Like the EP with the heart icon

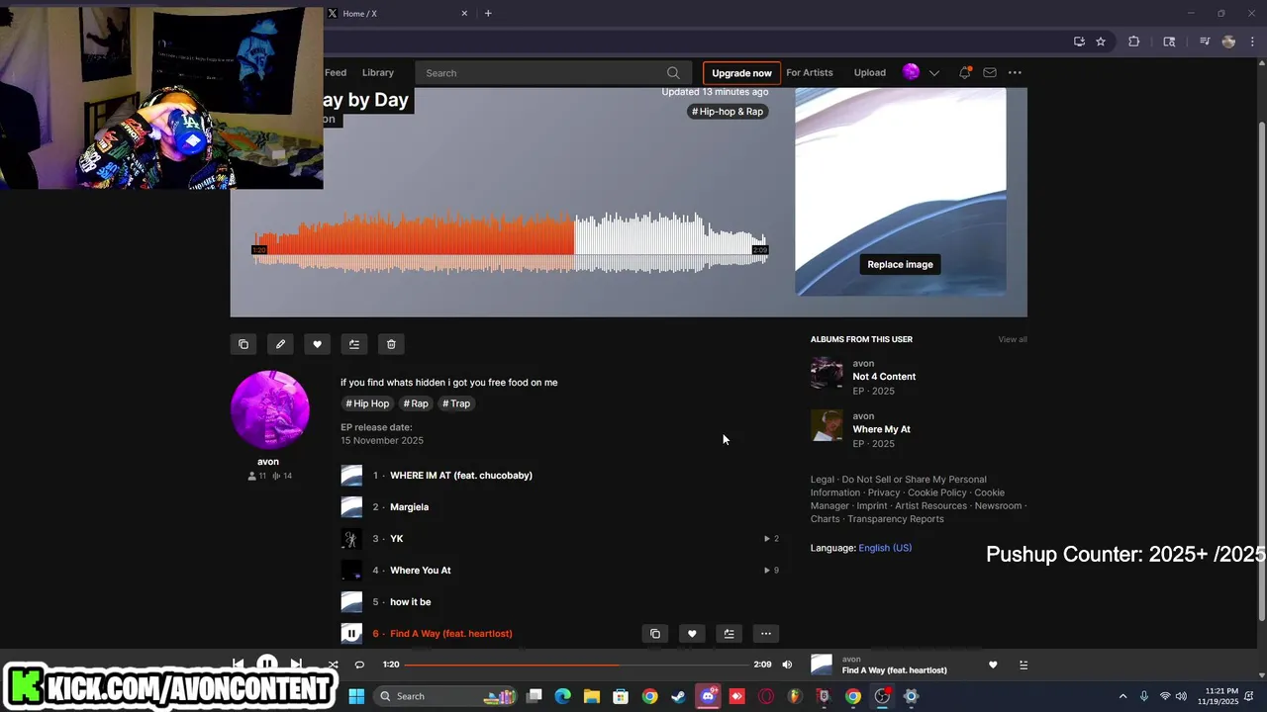coord(317,344)
